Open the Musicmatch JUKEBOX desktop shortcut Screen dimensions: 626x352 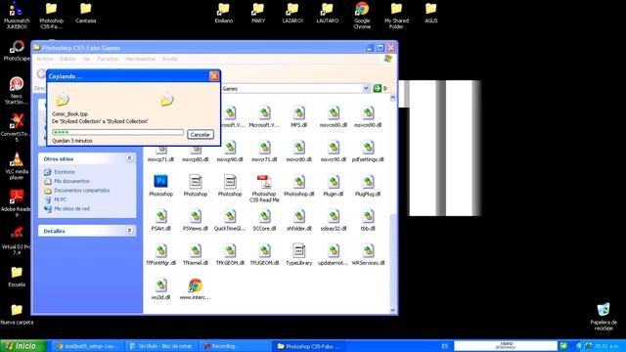pyautogui.click(x=17, y=16)
